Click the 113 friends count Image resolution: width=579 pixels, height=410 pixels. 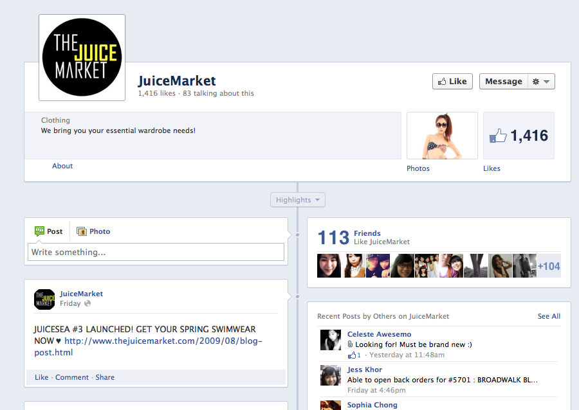click(333, 237)
